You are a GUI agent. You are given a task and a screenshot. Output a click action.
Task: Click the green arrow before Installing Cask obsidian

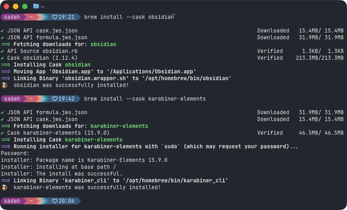pos(6,65)
